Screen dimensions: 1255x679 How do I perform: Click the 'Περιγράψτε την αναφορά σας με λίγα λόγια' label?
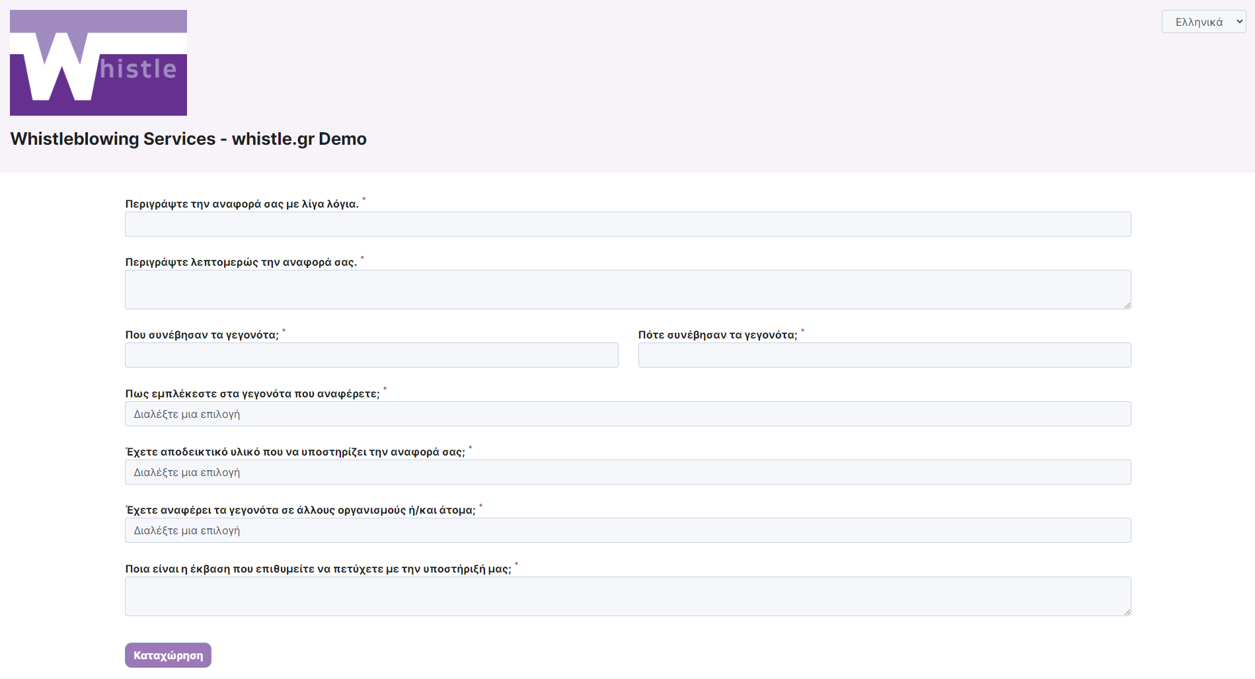tap(242, 204)
